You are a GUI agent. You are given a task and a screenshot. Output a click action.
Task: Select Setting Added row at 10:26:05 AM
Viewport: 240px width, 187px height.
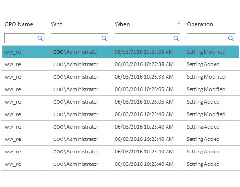(x=120, y=102)
